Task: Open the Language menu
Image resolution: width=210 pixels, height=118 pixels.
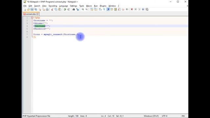Action: pyautogui.click(x=63, y=6)
